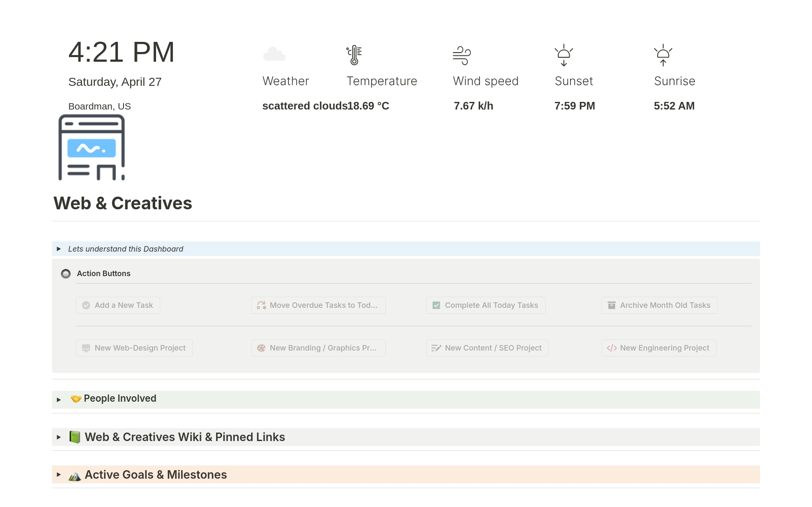Expand Web & Creatives Wiki & Pinned Links

59,437
